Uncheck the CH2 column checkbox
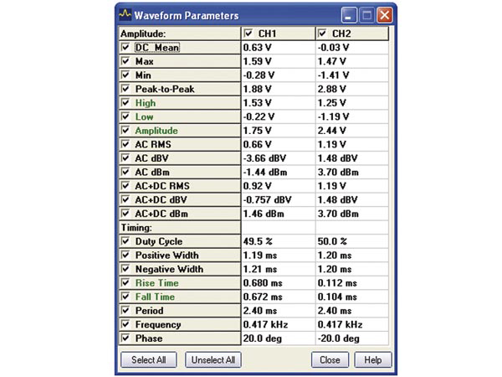 pos(323,34)
